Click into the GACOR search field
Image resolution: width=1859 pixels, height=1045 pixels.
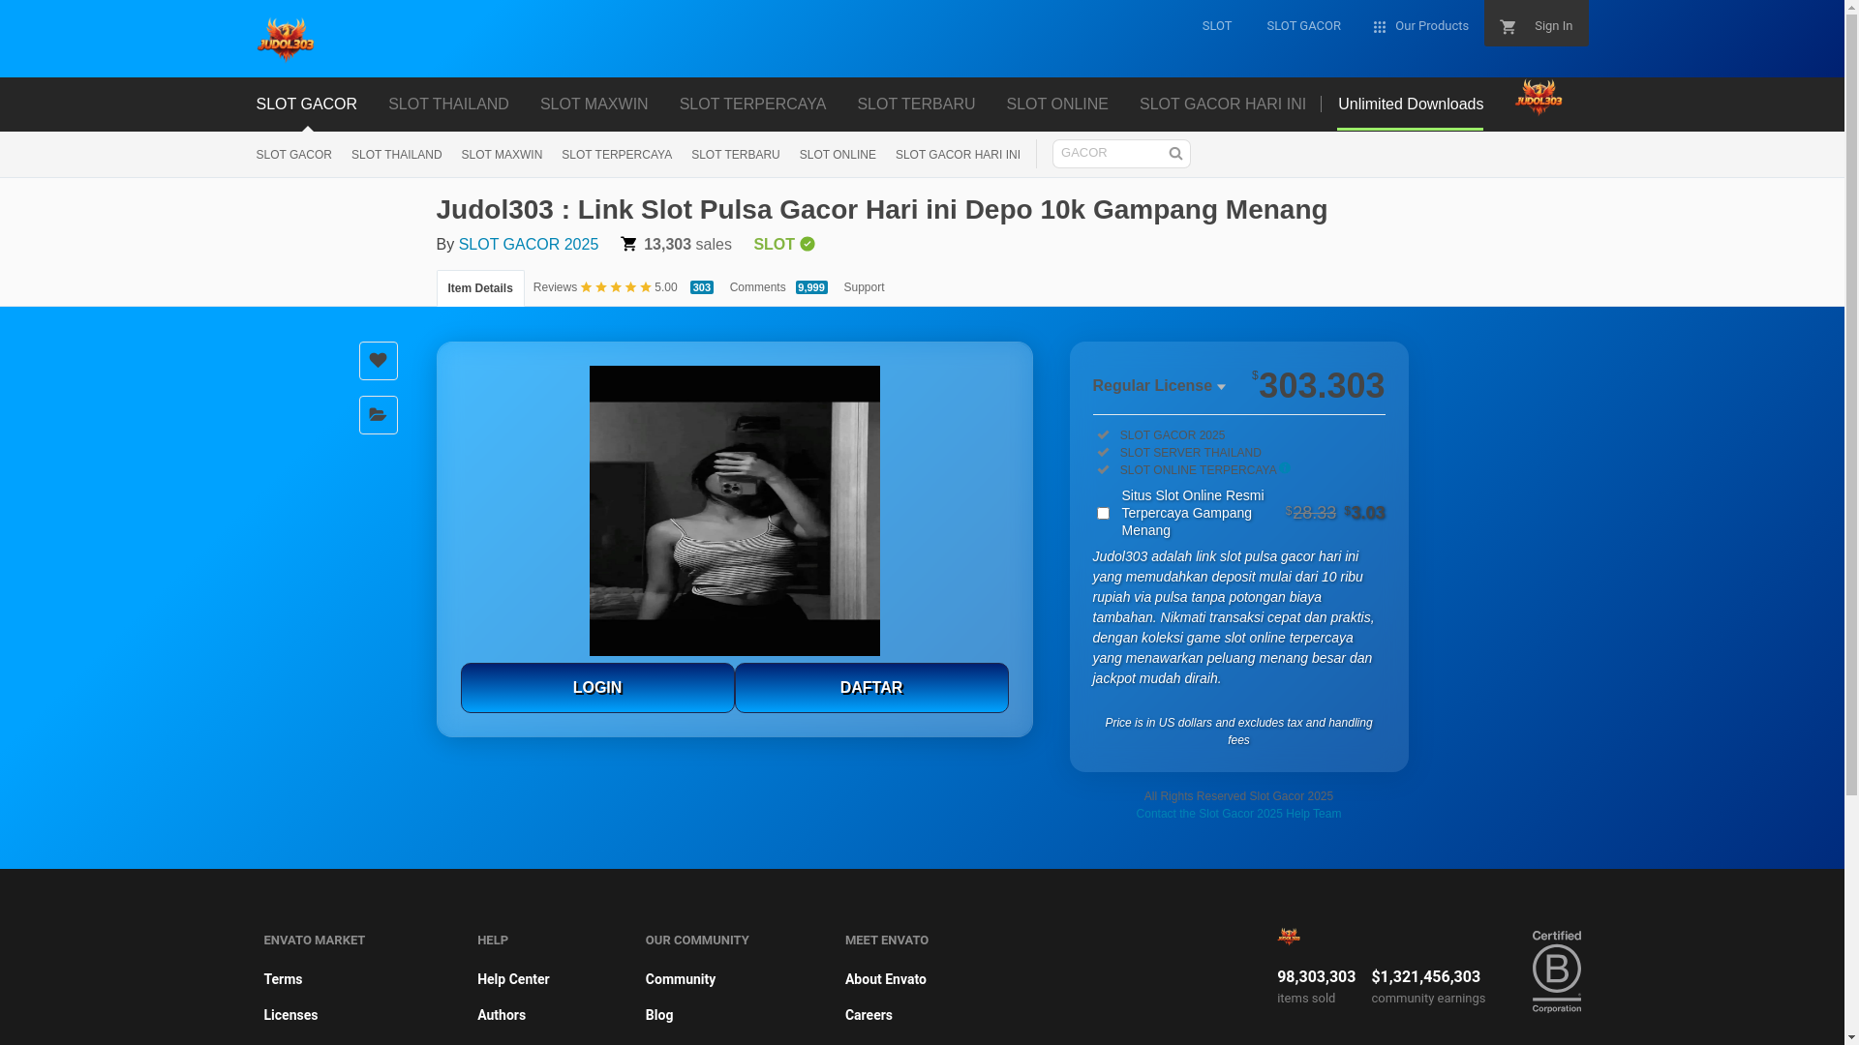(1107, 153)
